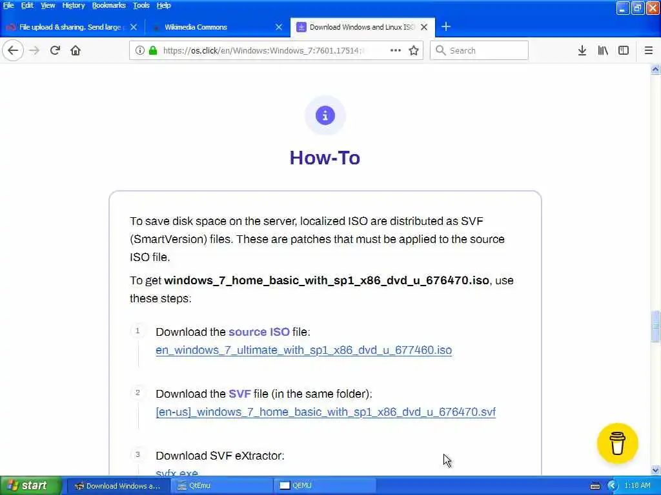Click 'Download SVF eXtractor:' step text
661x495 pixels.
point(220,456)
